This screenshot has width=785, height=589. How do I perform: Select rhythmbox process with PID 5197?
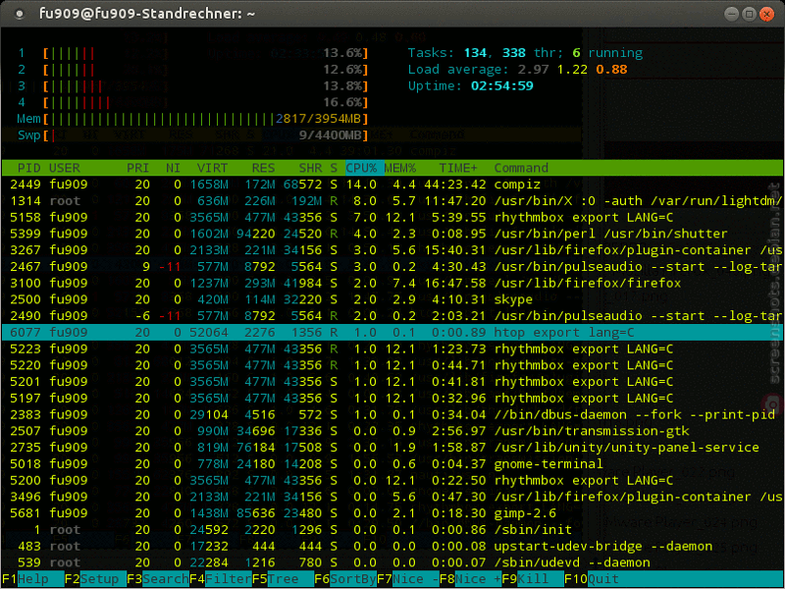click(392, 399)
